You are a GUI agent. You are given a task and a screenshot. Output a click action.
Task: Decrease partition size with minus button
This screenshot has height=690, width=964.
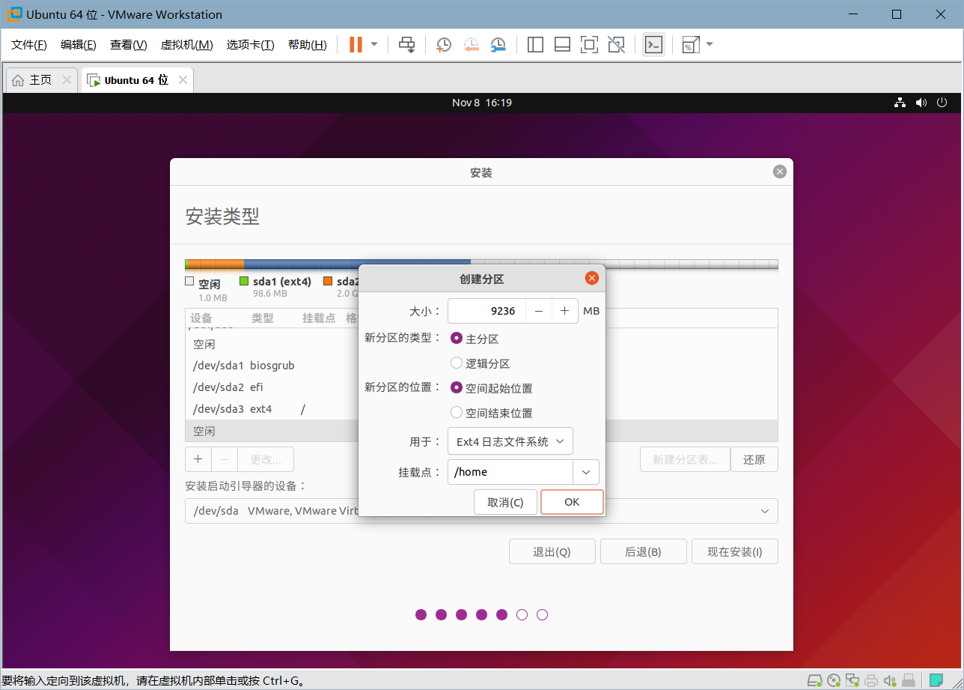539,311
